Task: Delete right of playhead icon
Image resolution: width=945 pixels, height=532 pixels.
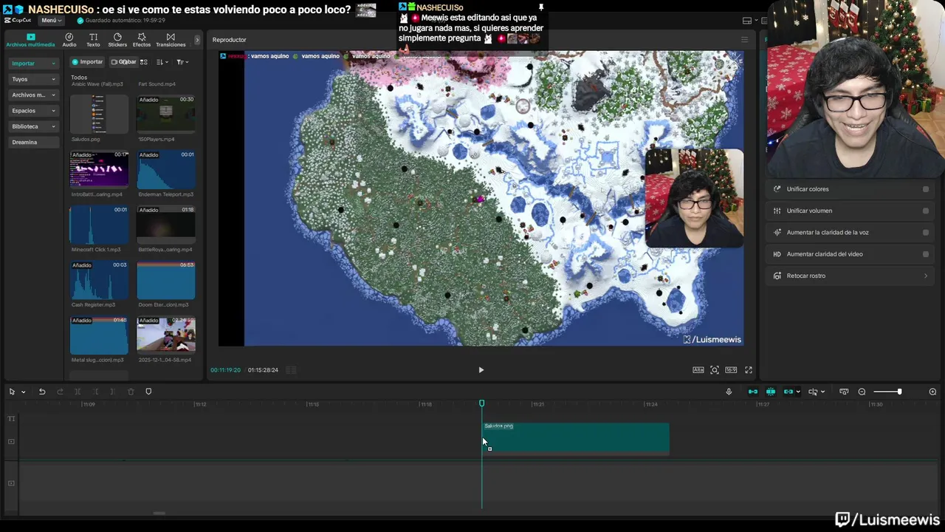Action: [x=112, y=392]
